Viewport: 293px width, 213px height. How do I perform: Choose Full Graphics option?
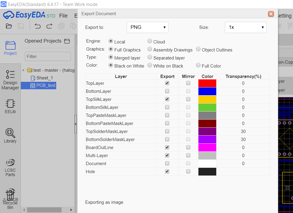pos(111,49)
